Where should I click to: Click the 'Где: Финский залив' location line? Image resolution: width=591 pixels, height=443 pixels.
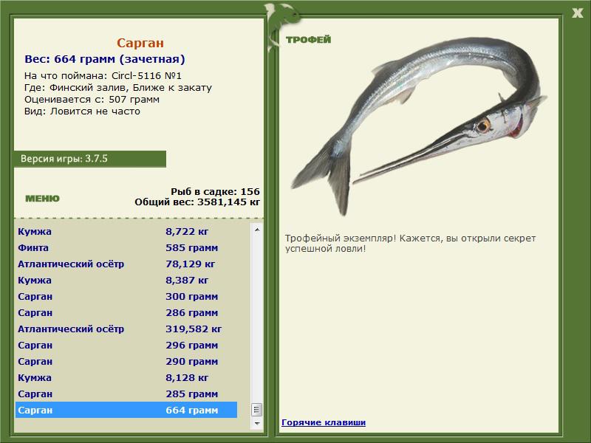coord(118,88)
